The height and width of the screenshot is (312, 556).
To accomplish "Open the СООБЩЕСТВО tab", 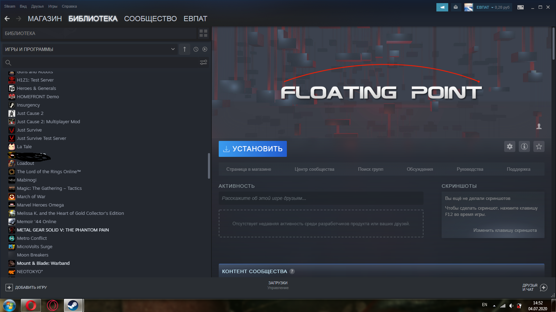I will click(150, 19).
